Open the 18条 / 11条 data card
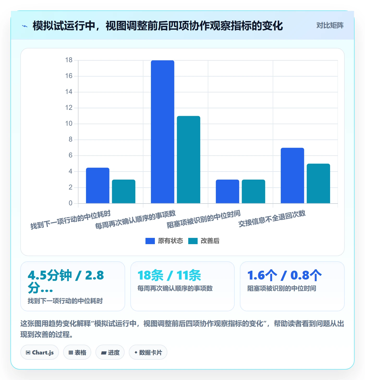Screen dimensions: 365x380 coord(182,286)
